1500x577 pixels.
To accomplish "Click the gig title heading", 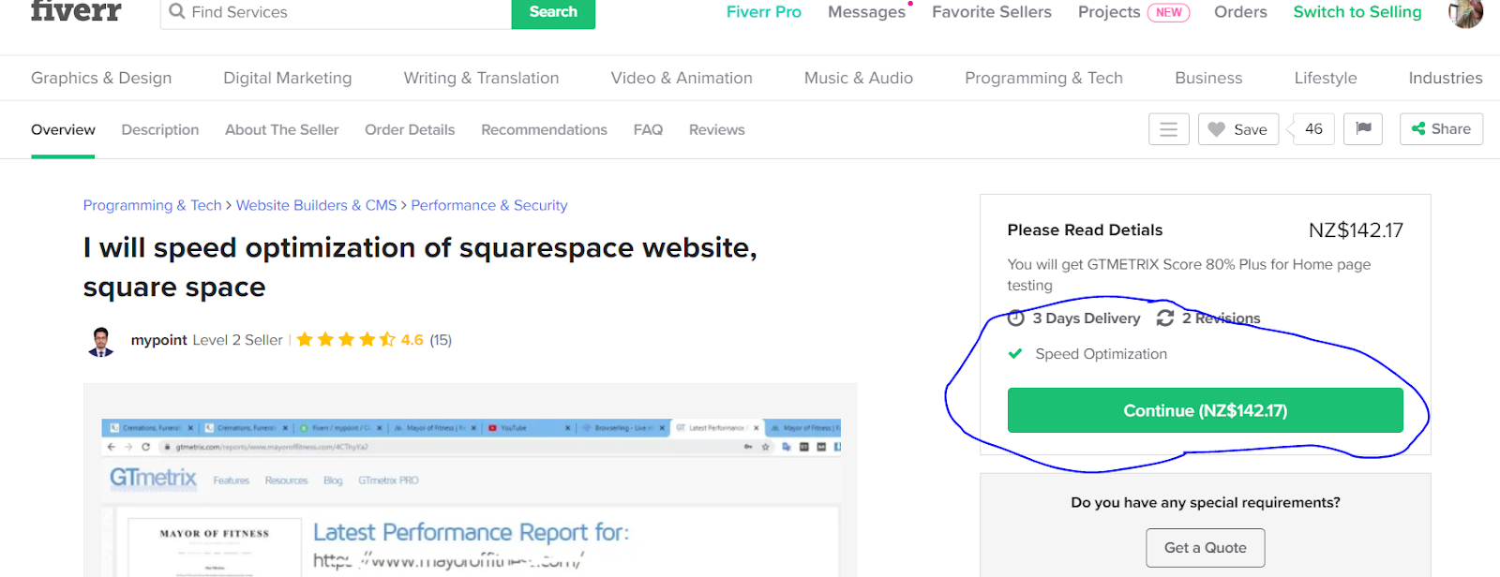I will point(420,267).
